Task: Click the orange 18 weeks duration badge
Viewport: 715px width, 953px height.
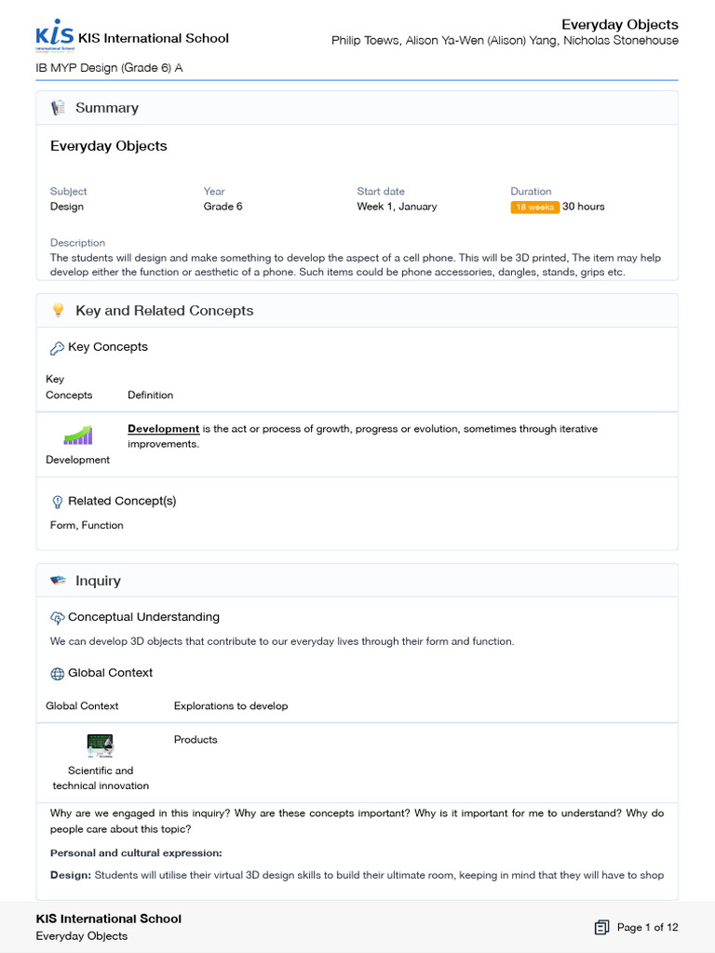Action: coord(534,207)
